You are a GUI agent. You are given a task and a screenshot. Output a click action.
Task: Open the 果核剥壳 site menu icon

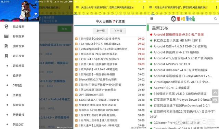152,18
